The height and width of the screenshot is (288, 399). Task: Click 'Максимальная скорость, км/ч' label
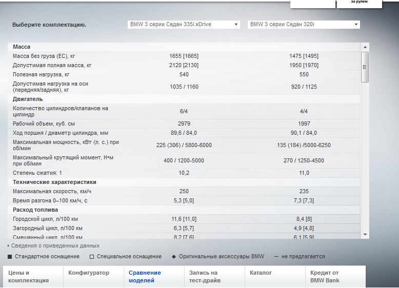52,192
